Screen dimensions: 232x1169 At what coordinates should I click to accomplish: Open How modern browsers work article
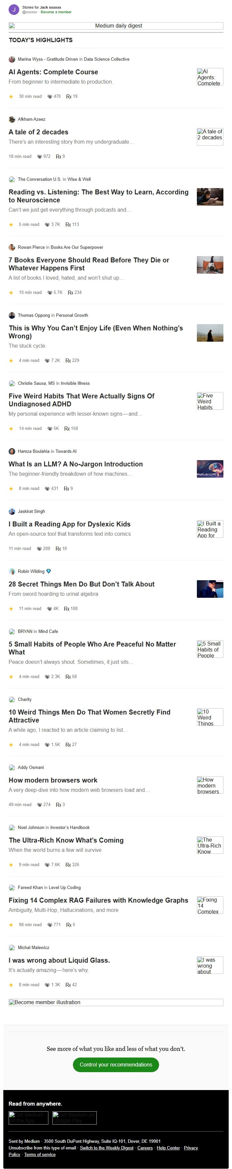coord(53,780)
